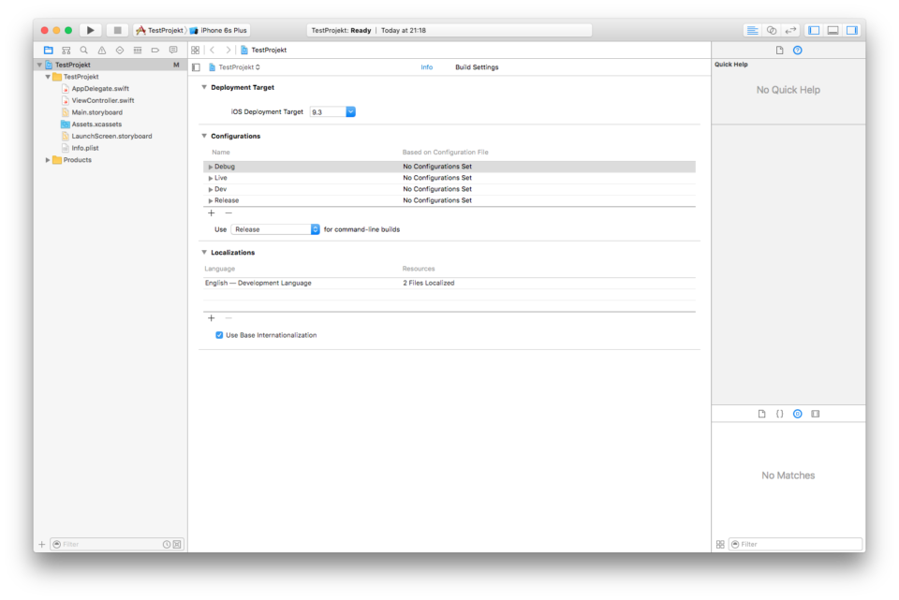Uncheck Use Base Internationalization
The image size is (899, 600).
click(219, 335)
